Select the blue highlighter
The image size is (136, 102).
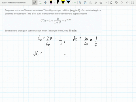[x=68, y=2]
